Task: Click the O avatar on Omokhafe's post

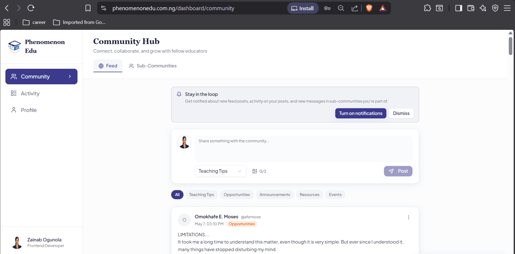Action: pos(184,220)
